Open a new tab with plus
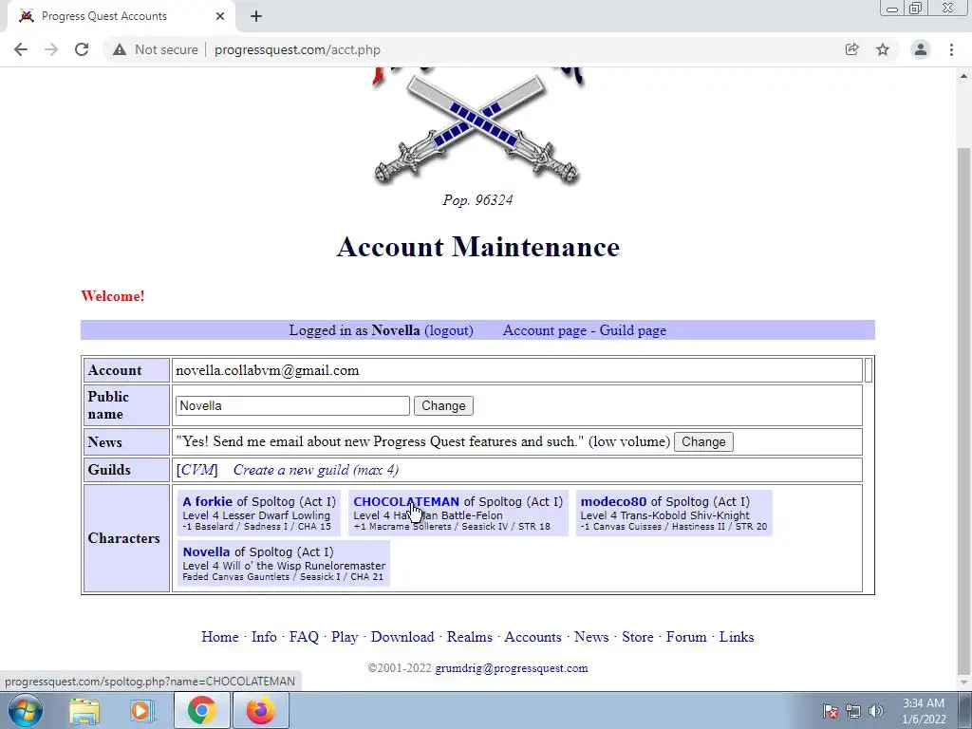The width and height of the screenshot is (972, 729). pyautogui.click(x=256, y=17)
